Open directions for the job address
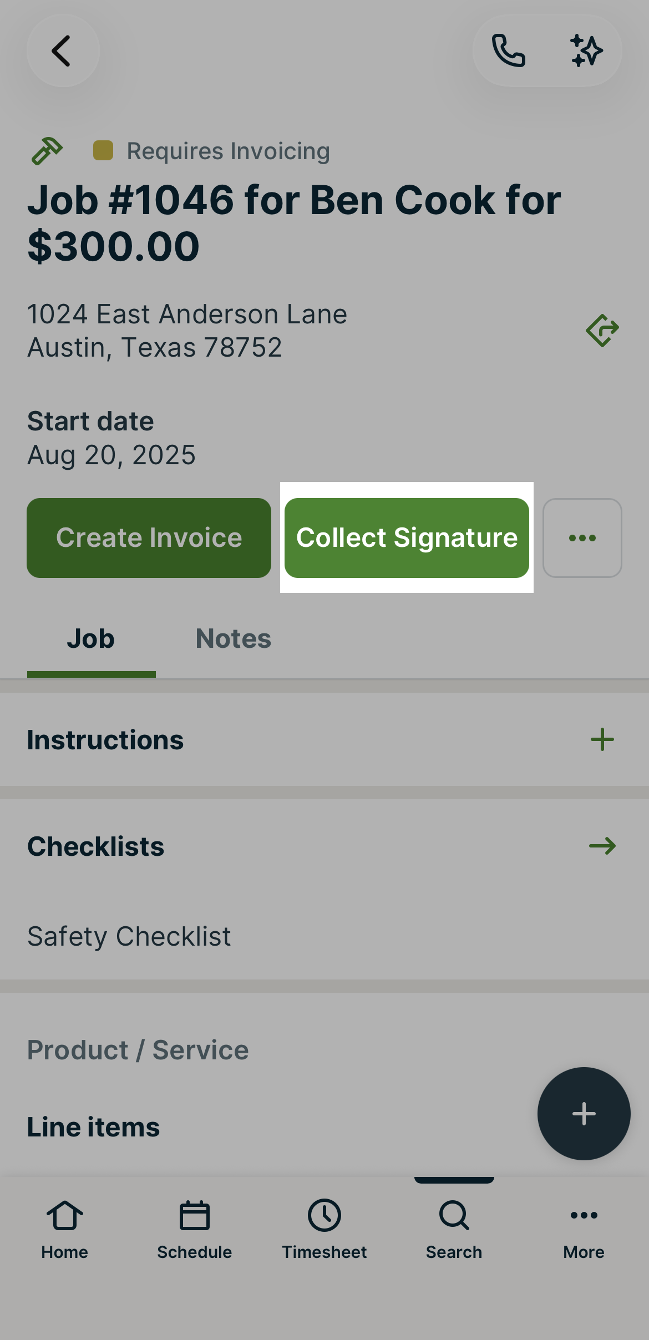Viewport: 649px width, 1340px height. coord(602,331)
